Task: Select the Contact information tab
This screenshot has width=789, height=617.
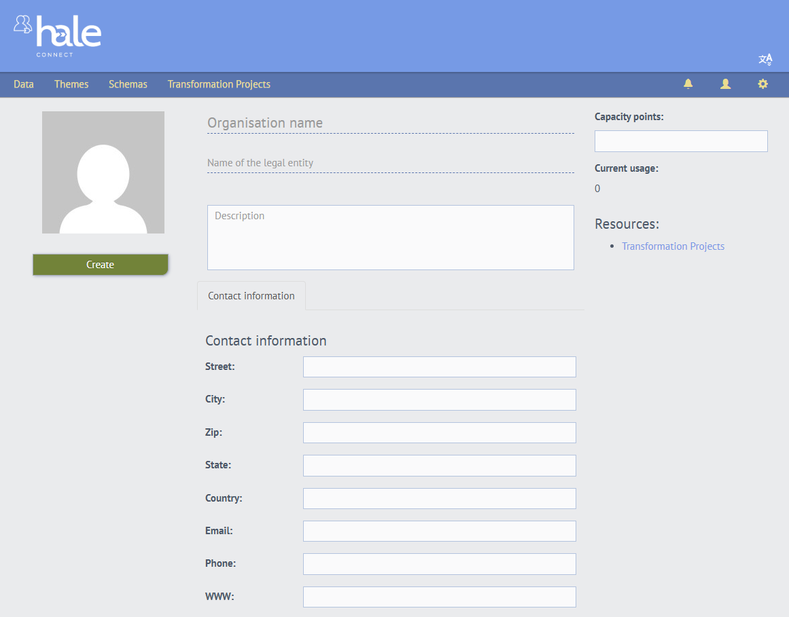Action: [251, 296]
